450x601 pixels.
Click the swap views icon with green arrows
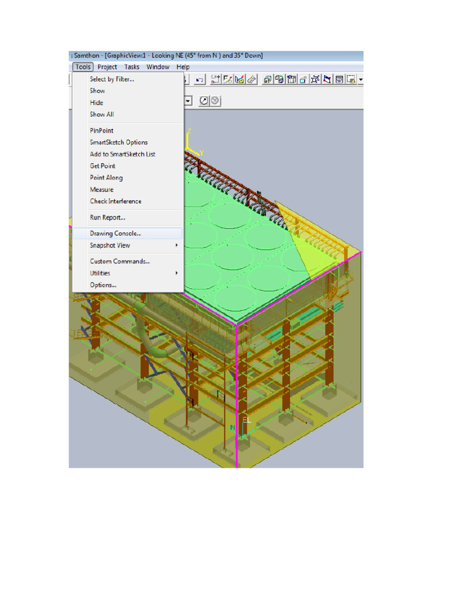coord(279,79)
